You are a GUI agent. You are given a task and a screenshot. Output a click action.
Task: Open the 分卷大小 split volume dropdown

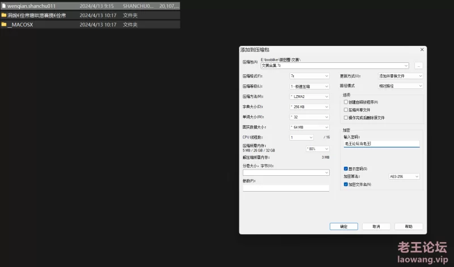[x=286, y=172]
